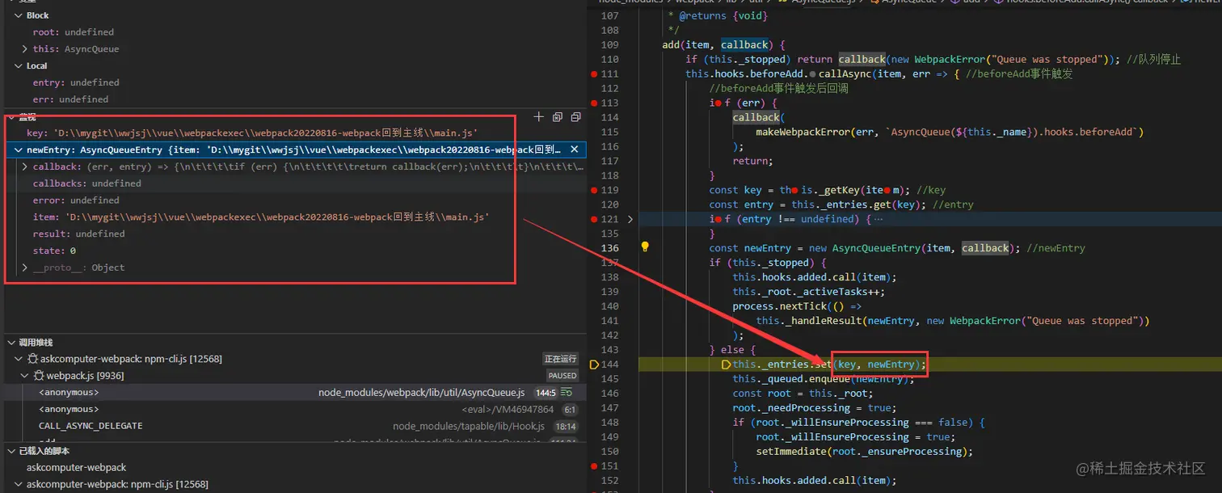Image resolution: width=1222 pixels, height=493 pixels.
Task: Collapse the Local scope in variables
Action: pos(19,65)
